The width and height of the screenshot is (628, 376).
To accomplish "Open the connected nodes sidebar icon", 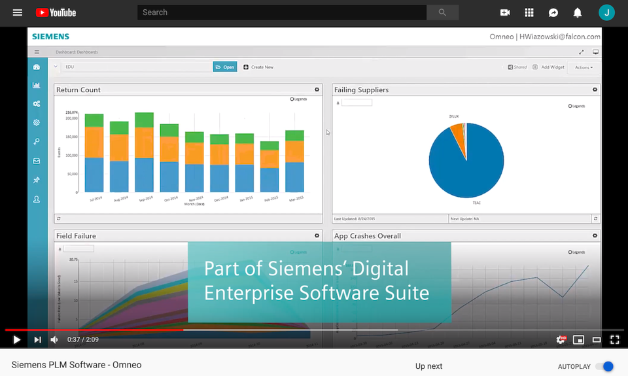I will [37, 104].
